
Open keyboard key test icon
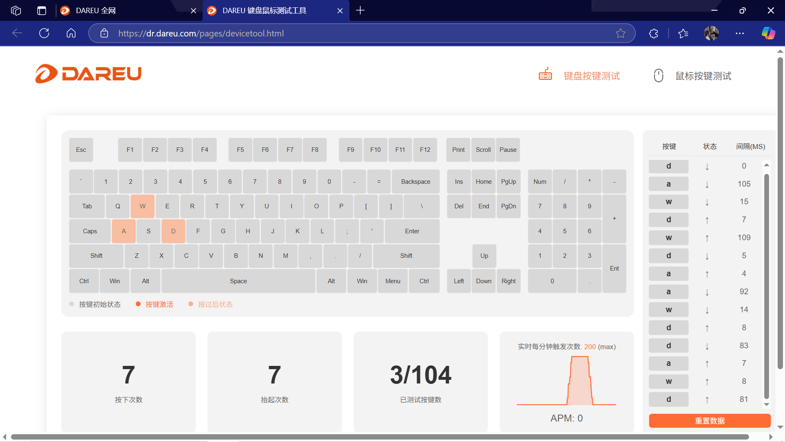click(545, 74)
